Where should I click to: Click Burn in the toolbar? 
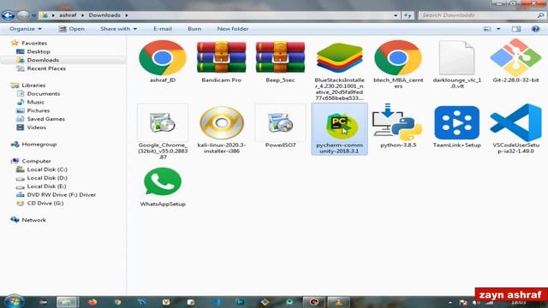194,29
